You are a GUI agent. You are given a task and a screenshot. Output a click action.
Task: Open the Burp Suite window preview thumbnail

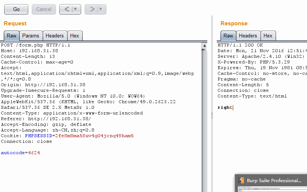coord(272,189)
